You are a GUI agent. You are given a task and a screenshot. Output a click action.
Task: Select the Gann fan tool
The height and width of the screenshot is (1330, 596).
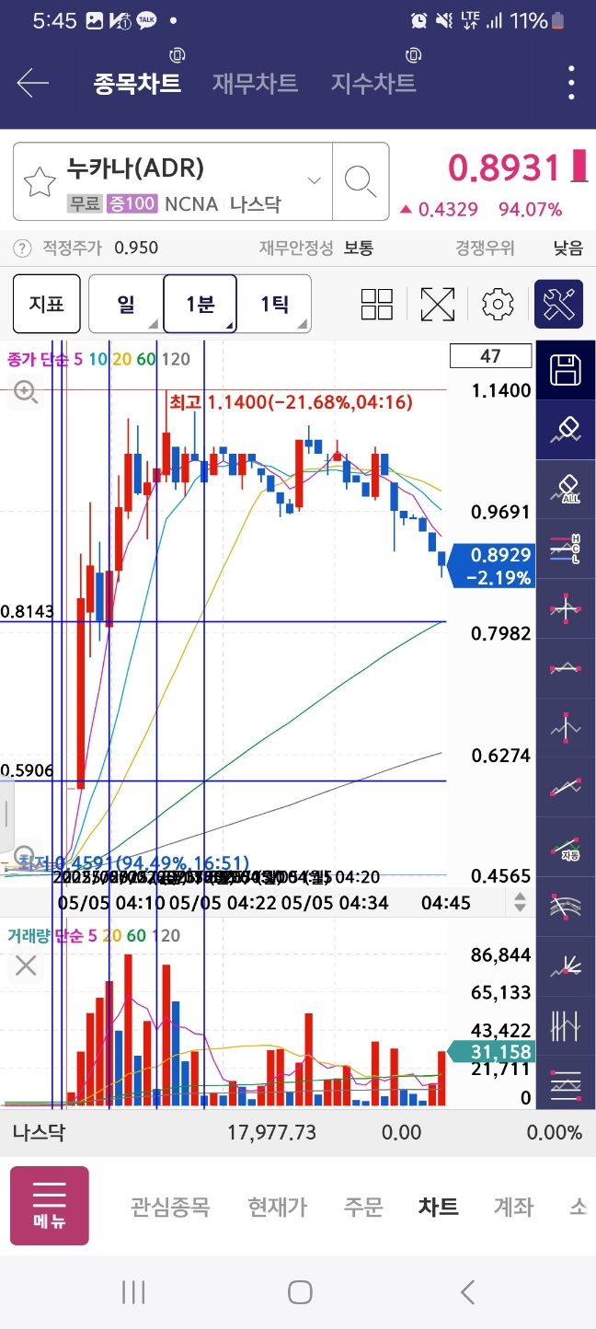566,966
